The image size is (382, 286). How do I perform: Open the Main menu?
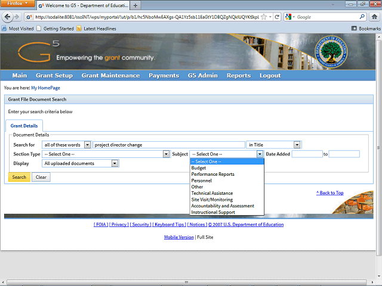[20, 76]
